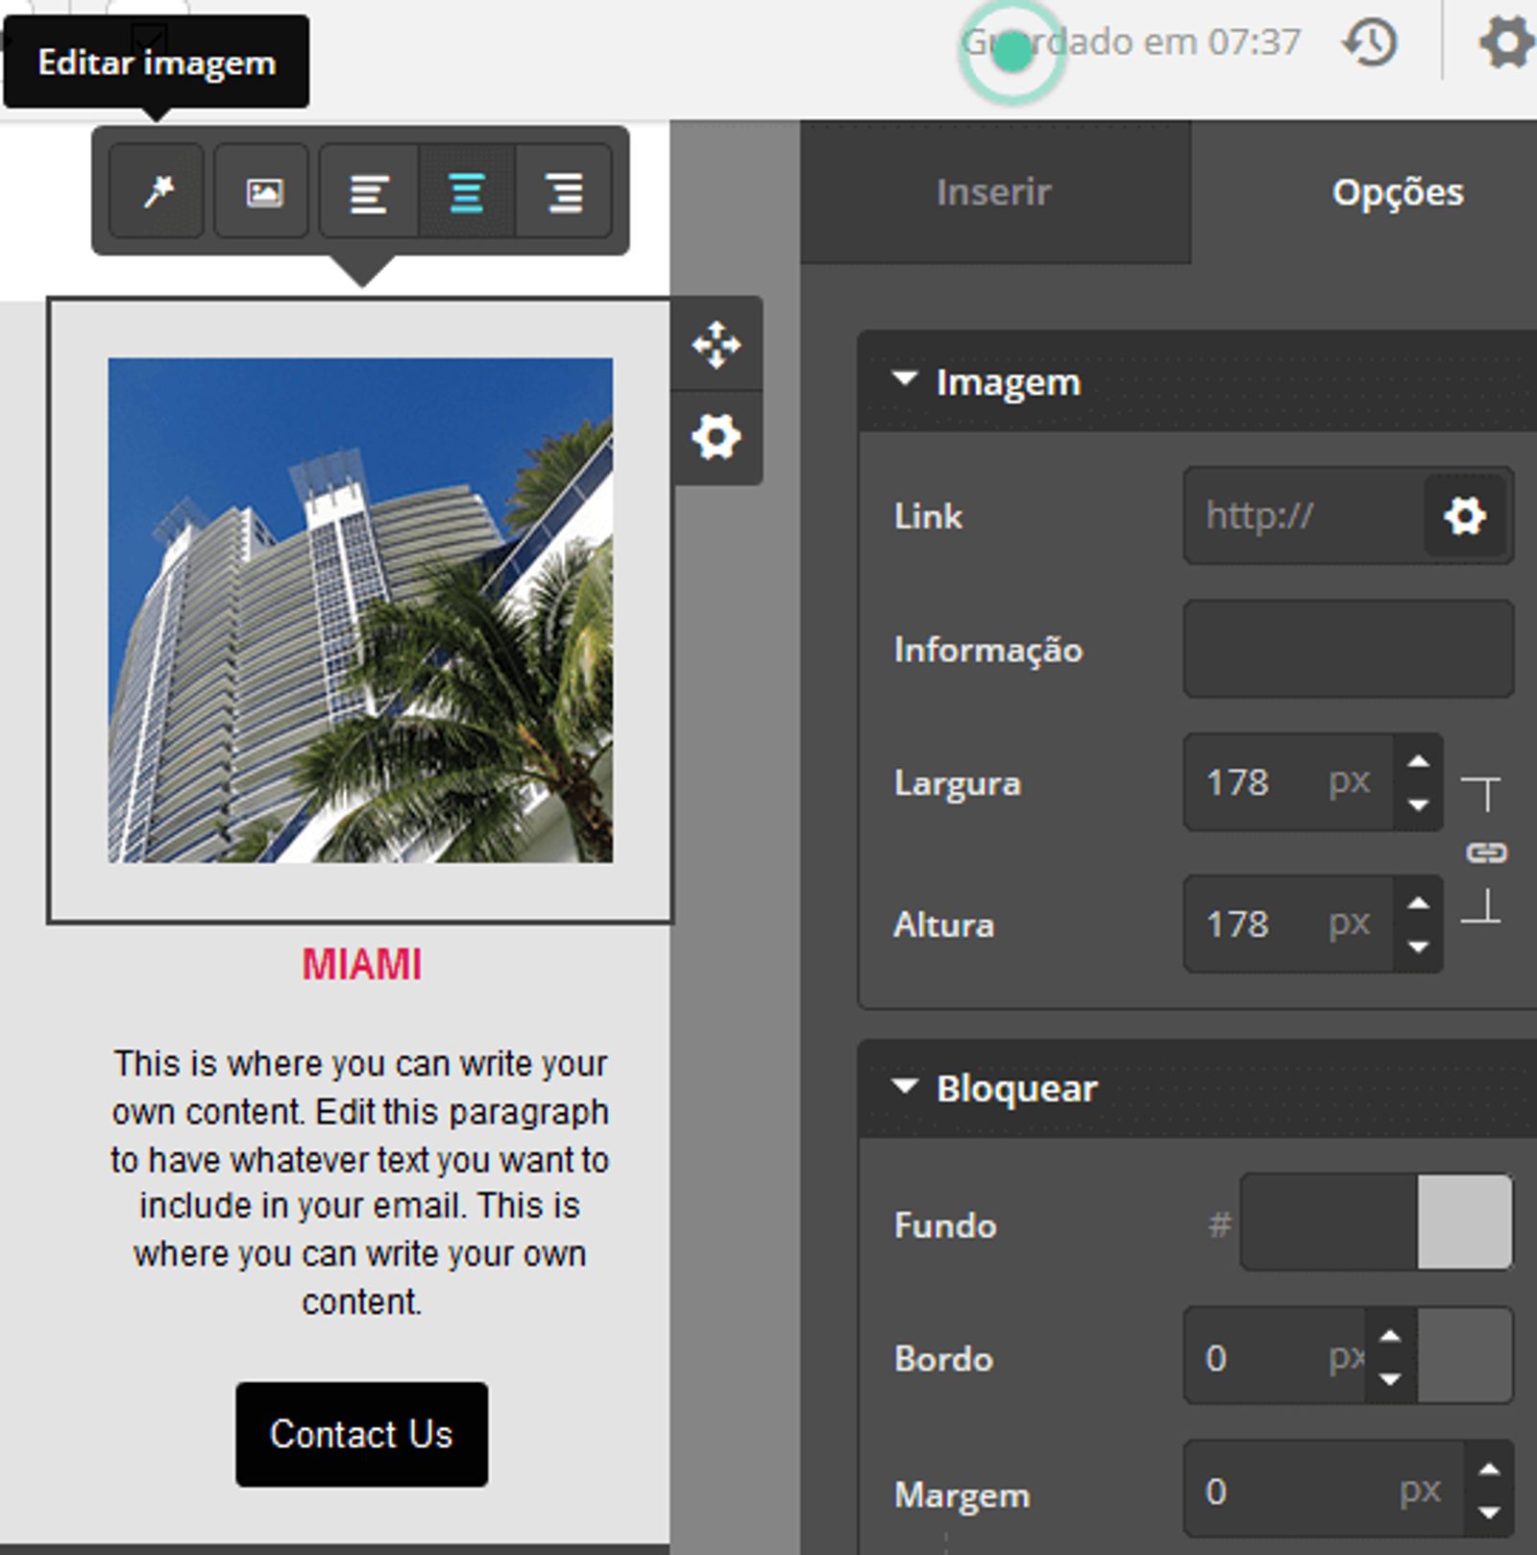Toggle the center alignment button

pyautogui.click(x=467, y=192)
